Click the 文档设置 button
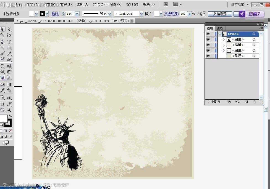270x189 pixels. 220,14
